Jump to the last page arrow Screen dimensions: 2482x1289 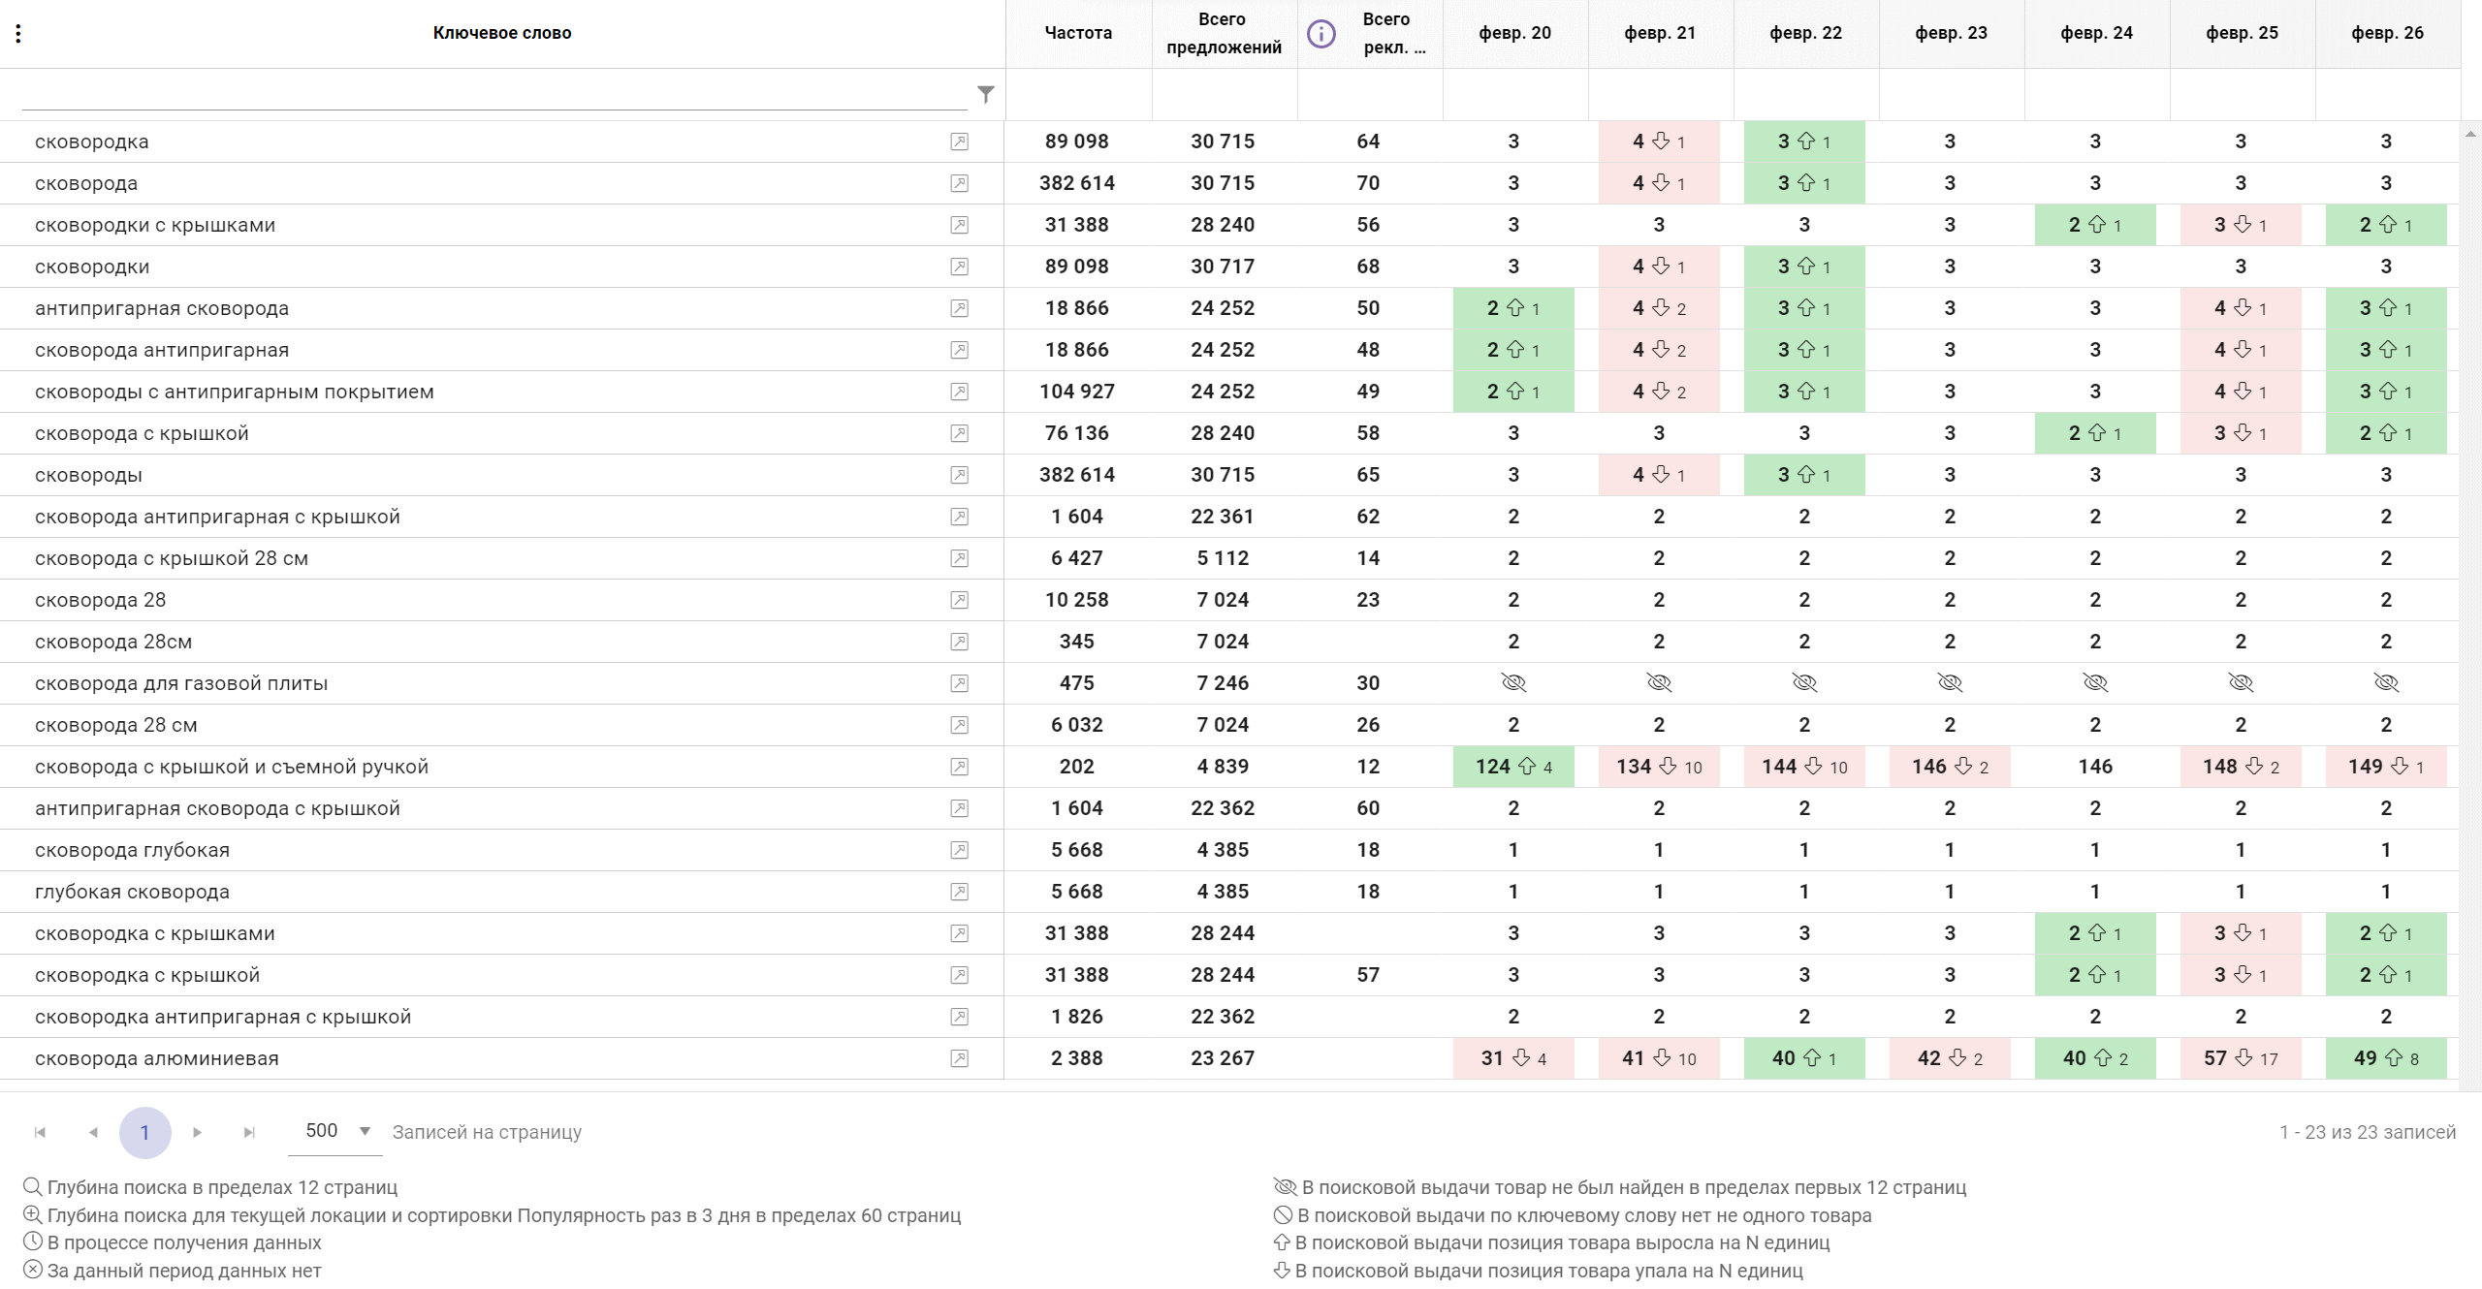click(x=249, y=1132)
